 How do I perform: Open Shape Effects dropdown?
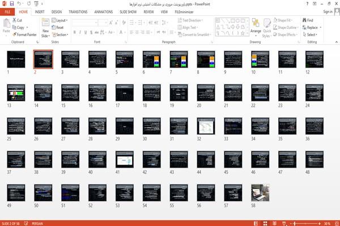point(286,35)
